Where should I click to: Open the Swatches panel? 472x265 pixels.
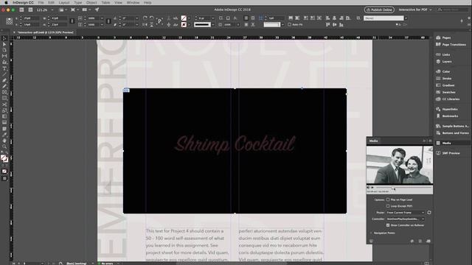tap(445, 92)
